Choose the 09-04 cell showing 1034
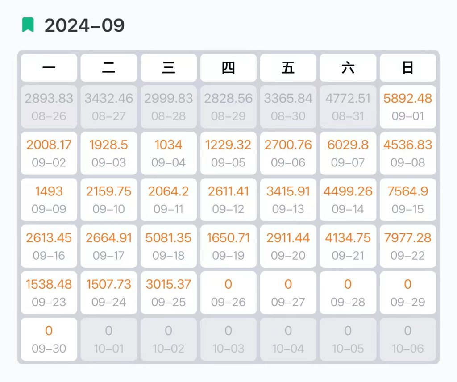This screenshot has height=382, width=457. pyautogui.click(x=168, y=153)
